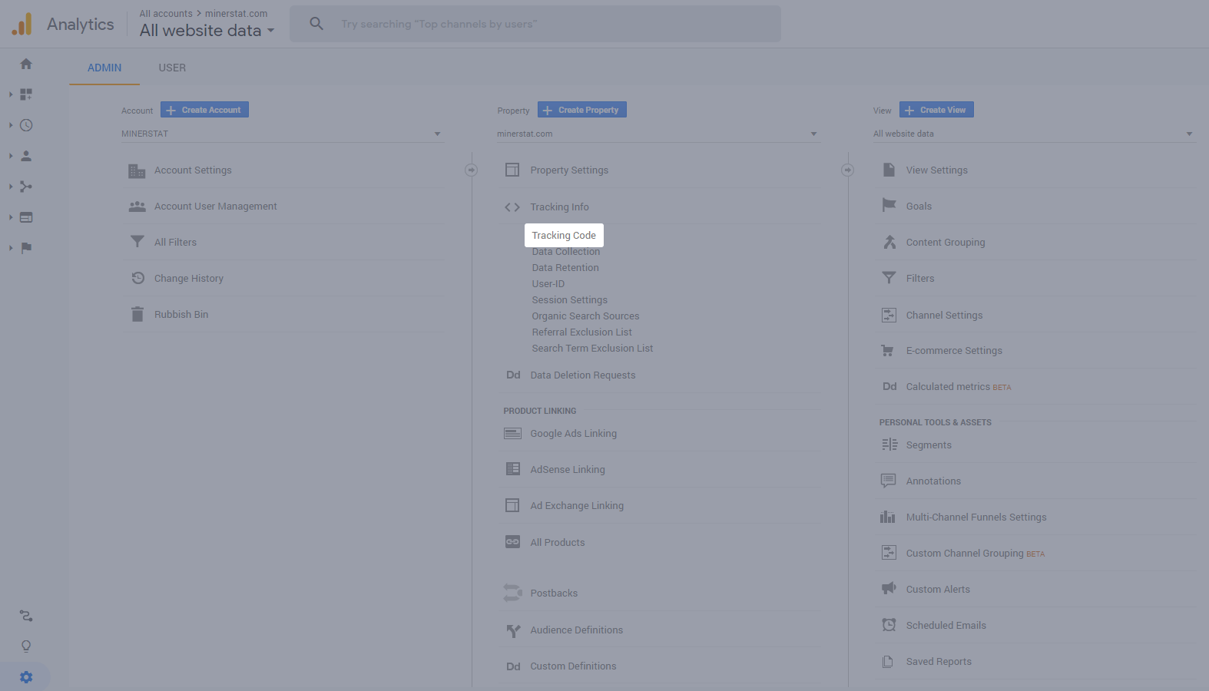Viewport: 1209px width, 691px height.
Task: Expand Audience section arrow in sidebar
Action: click(11, 156)
